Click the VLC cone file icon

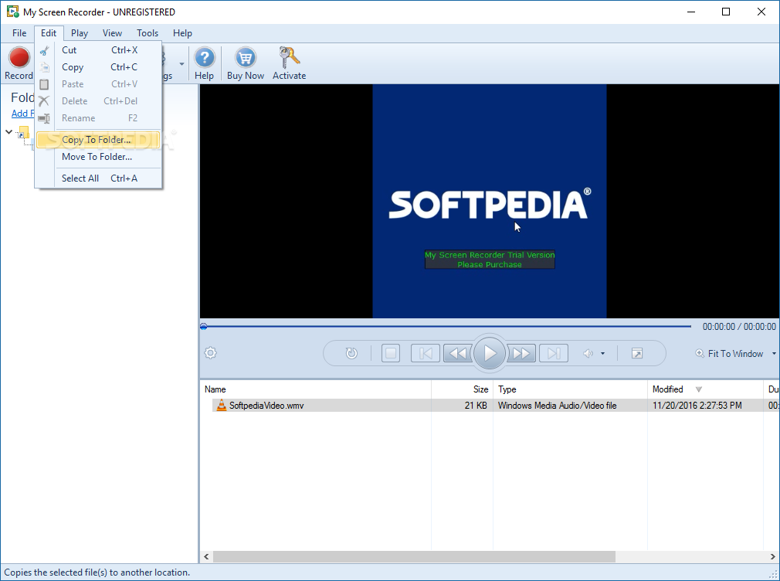221,406
